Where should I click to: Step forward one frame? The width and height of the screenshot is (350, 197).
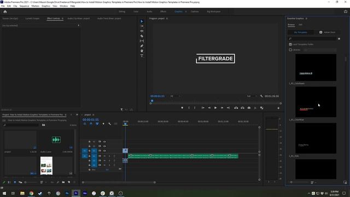tap(222, 108)
